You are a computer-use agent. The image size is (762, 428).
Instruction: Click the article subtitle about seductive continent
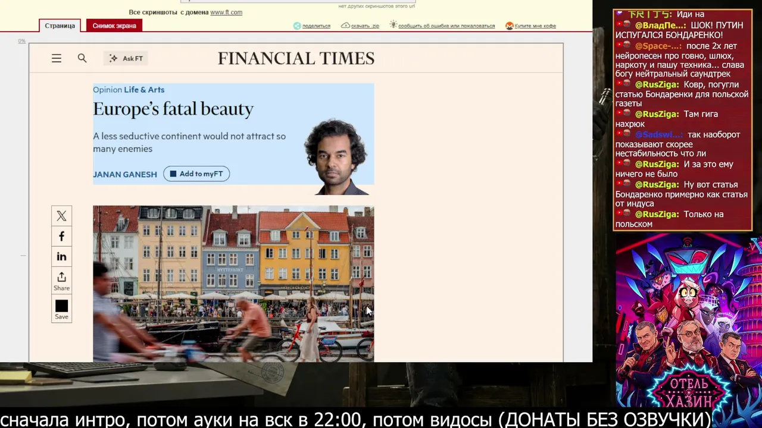(x=189, y=143)
